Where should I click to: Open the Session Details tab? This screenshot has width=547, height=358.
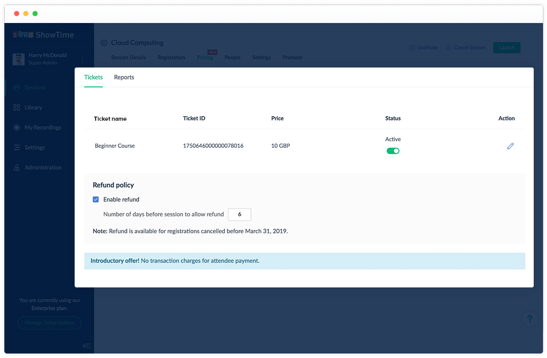pos(128,58)
